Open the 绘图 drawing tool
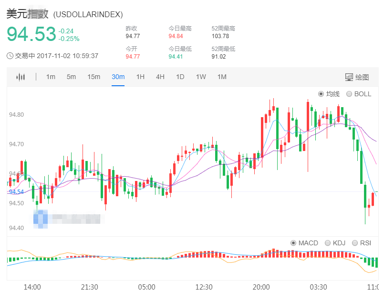This screenshot has height=301, width=384. [357, 77]
